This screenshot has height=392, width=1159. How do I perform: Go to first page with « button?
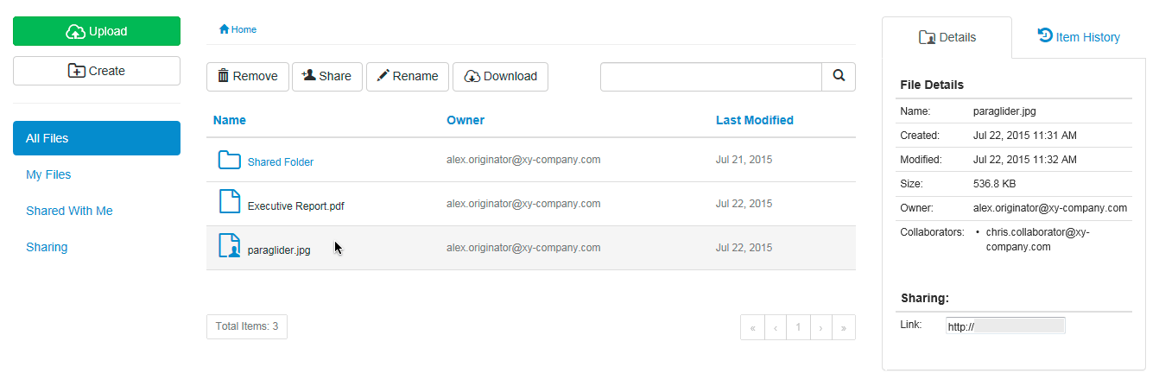[752, 327]
